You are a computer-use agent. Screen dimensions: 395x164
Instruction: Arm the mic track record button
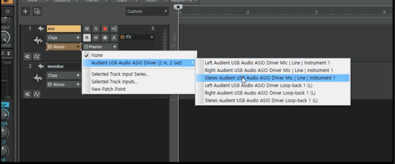click(x=105, y=29)
